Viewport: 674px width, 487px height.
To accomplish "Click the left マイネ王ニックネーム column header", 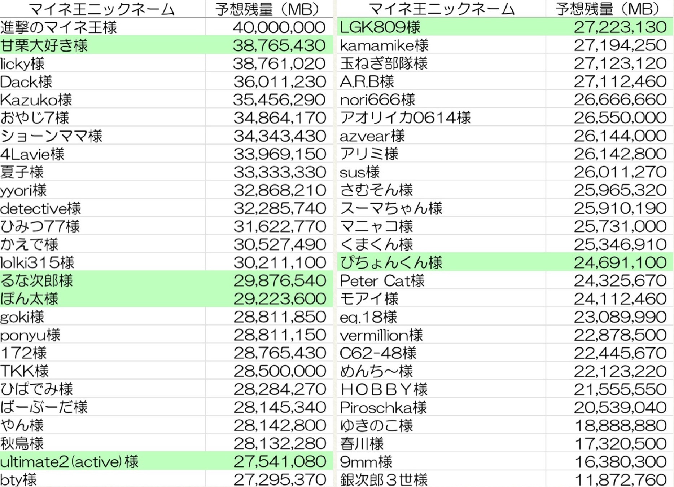I will pyautogui.click(x=102, y=9).
